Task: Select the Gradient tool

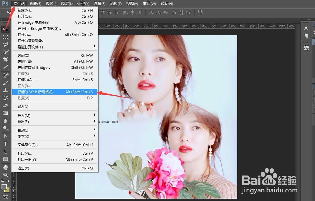Action: point(5,113)
